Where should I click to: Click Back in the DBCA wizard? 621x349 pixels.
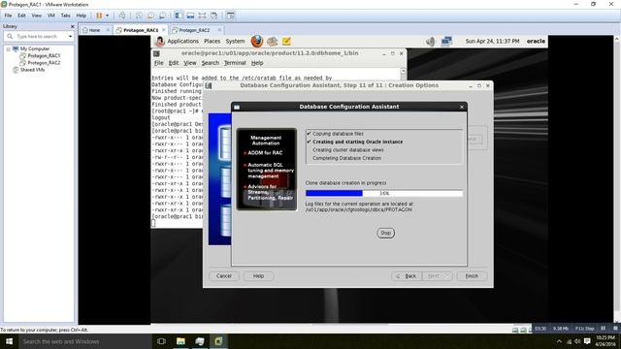tap(407, 276)
